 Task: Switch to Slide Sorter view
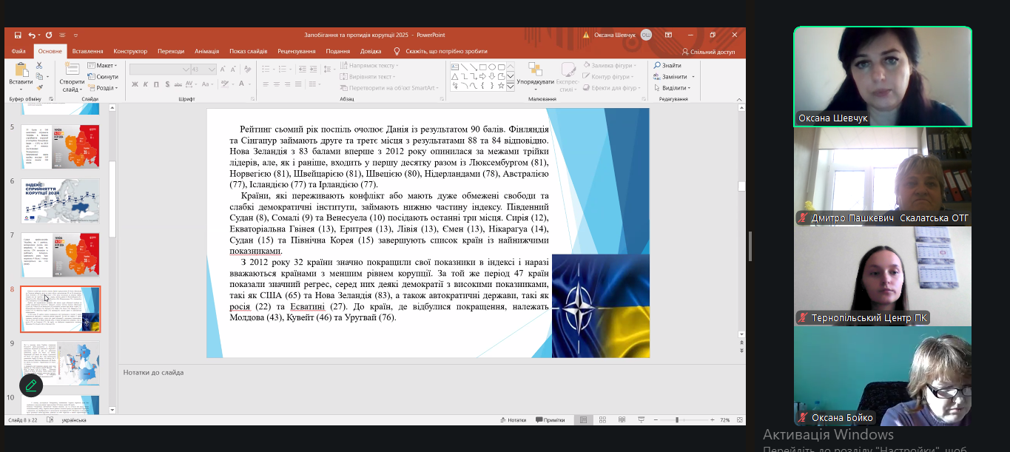pos(602,420)
